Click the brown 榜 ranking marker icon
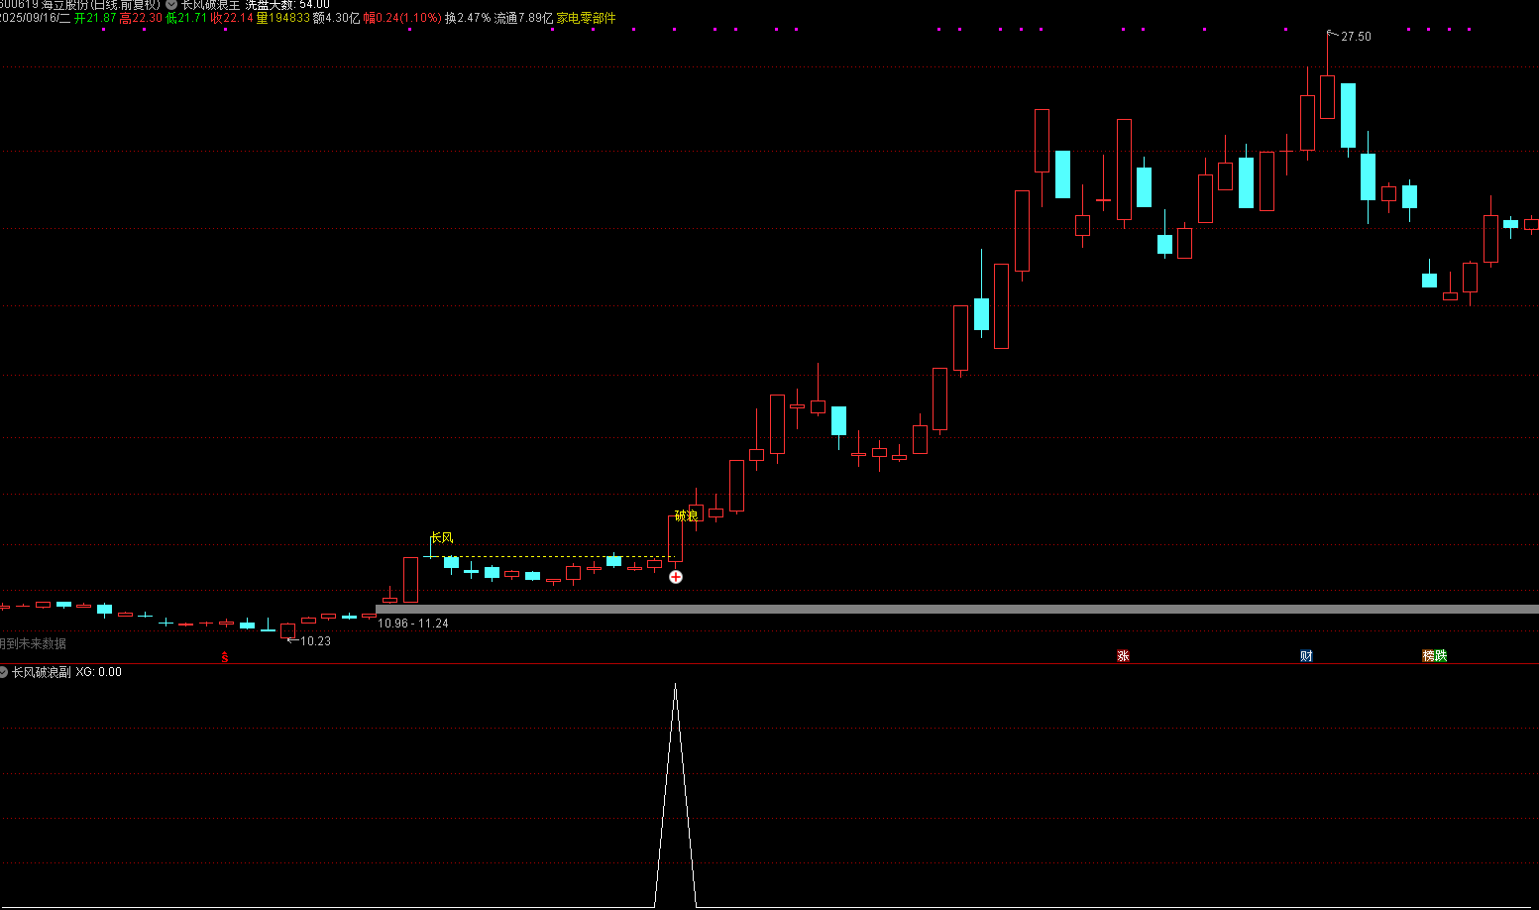 1428,656
